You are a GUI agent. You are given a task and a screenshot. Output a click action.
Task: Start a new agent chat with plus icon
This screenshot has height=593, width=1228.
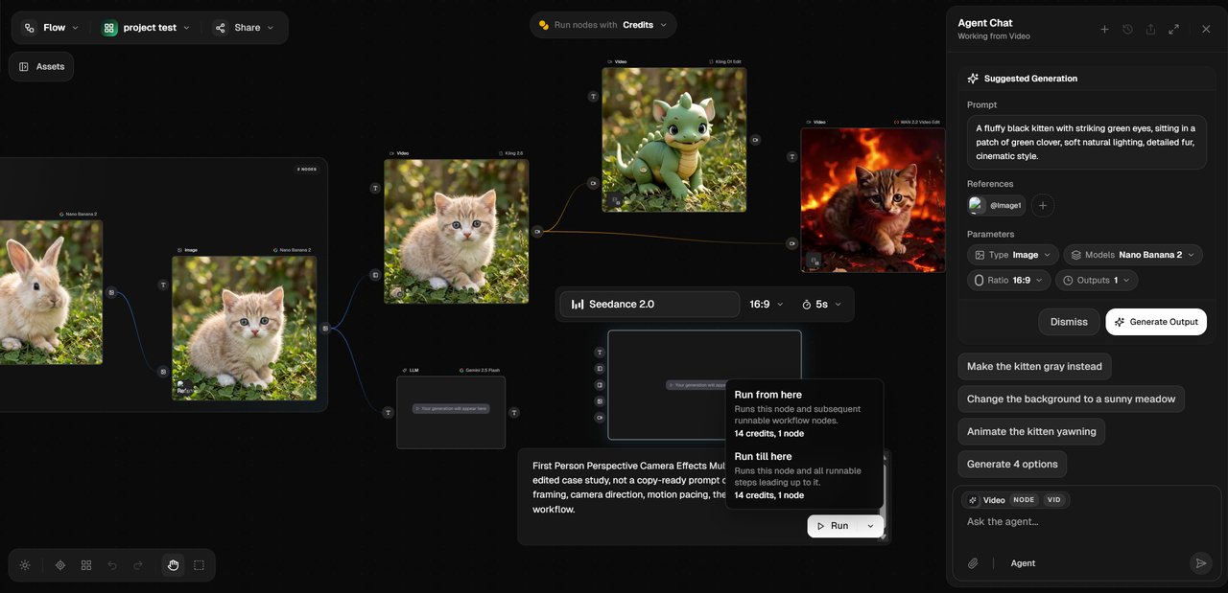point(1104,30)
